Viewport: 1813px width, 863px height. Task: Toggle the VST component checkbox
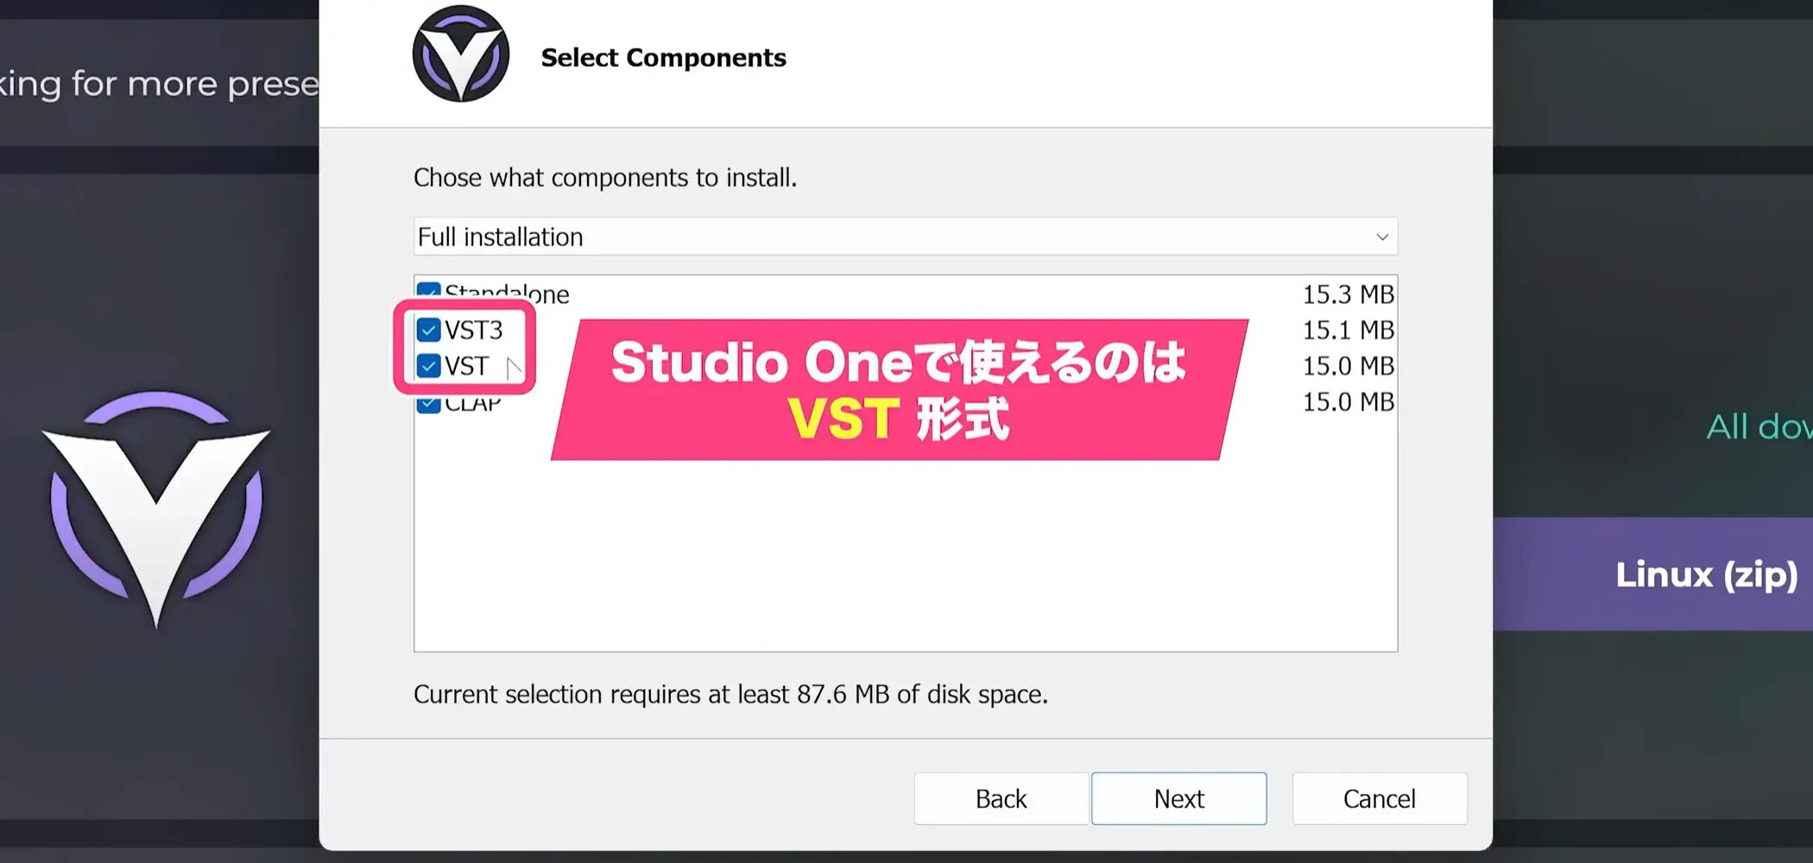tap(429, 366)
